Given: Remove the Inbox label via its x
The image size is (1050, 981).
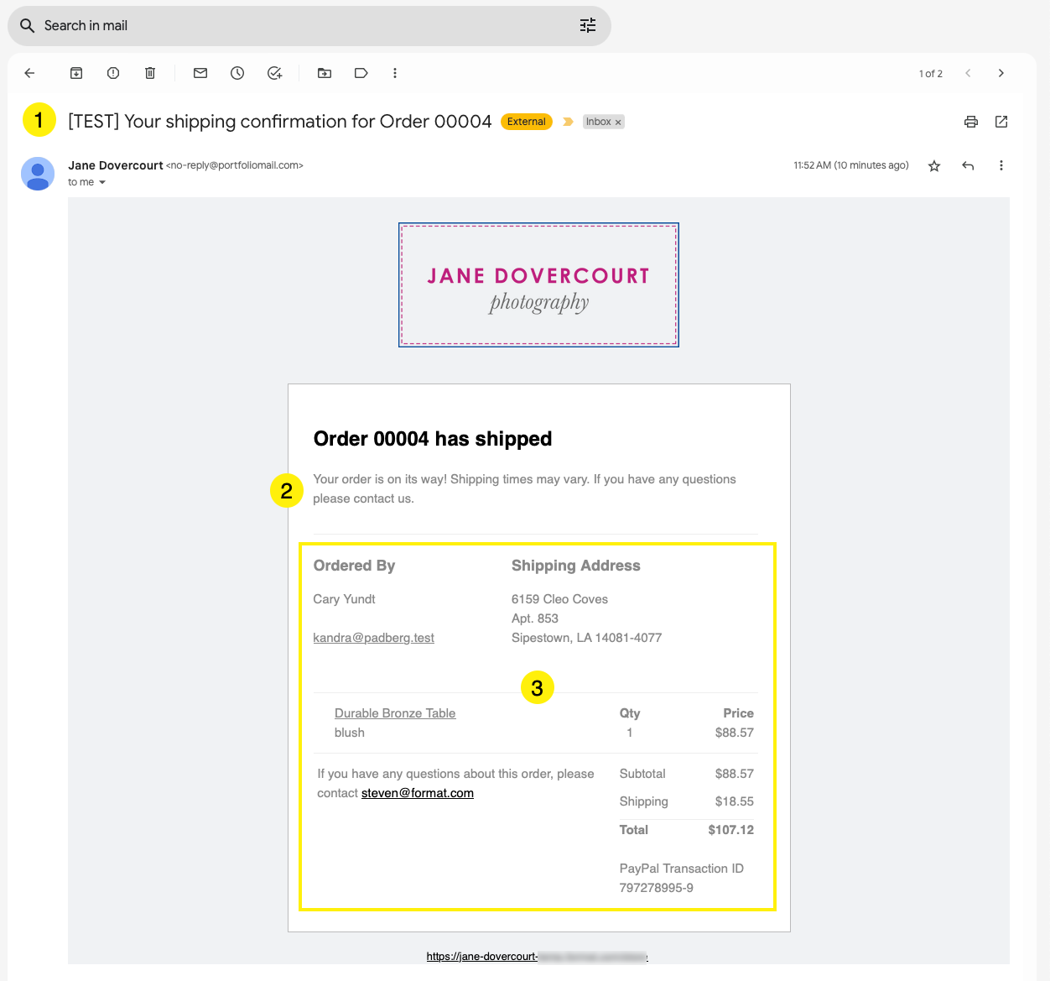Looking at the screenshot, I should [618, 123].
